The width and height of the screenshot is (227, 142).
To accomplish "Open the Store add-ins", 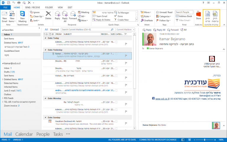I will (x=199, y=15).
